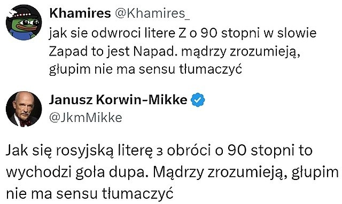
Task: Visit the @JkmMikke handle
Action: [x=85, y=117]
